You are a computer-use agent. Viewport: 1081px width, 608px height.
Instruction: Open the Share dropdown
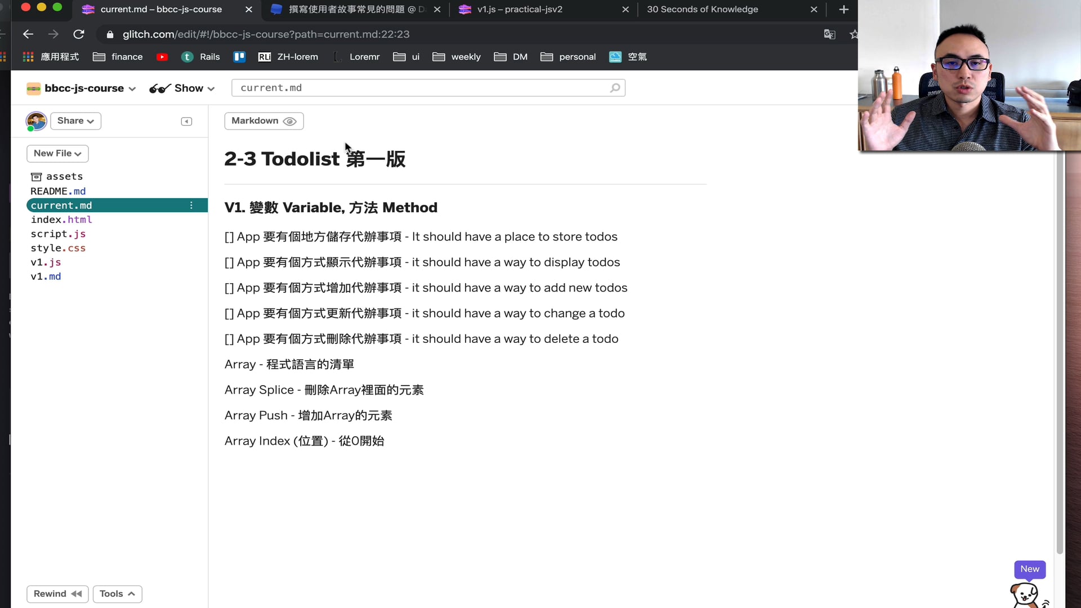pos(75,121)
